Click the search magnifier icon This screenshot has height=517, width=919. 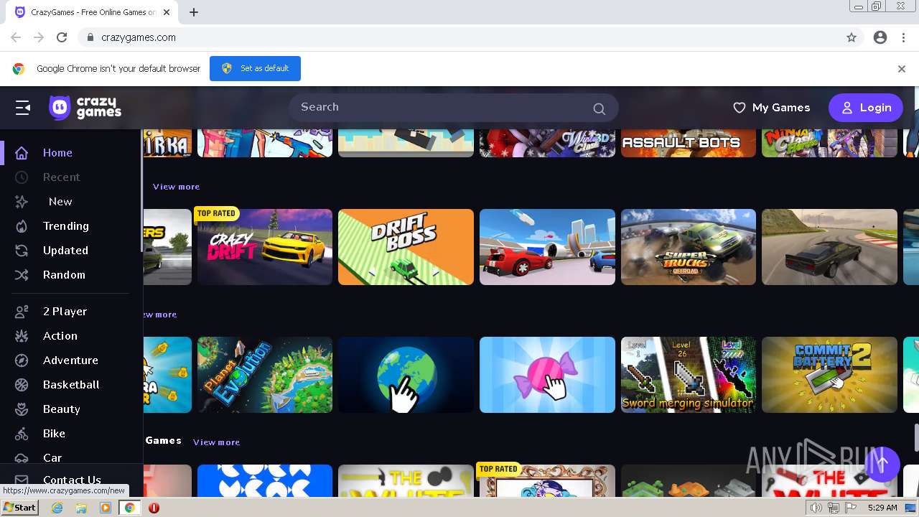coord(599,108)
